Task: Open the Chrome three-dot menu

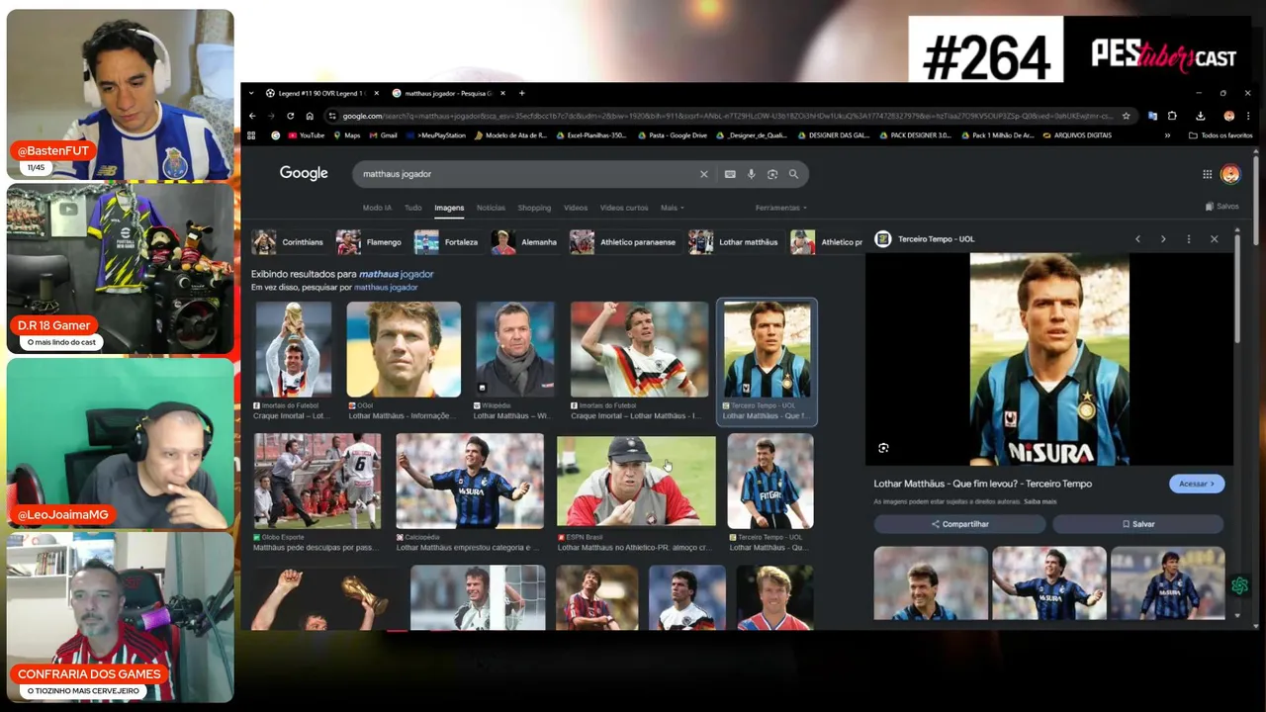Action: [x=1247, y=116]
